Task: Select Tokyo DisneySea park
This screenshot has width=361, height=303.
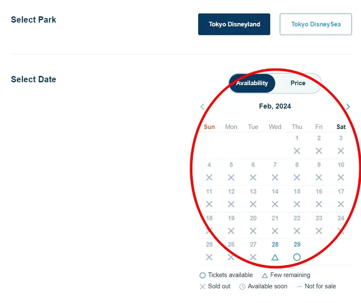Action: (x=316, y=24)
